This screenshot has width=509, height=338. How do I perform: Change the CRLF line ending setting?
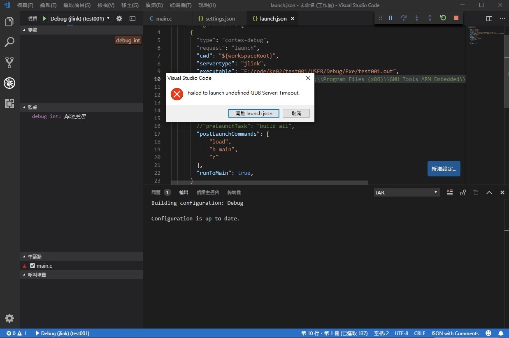tap(420, 333)
